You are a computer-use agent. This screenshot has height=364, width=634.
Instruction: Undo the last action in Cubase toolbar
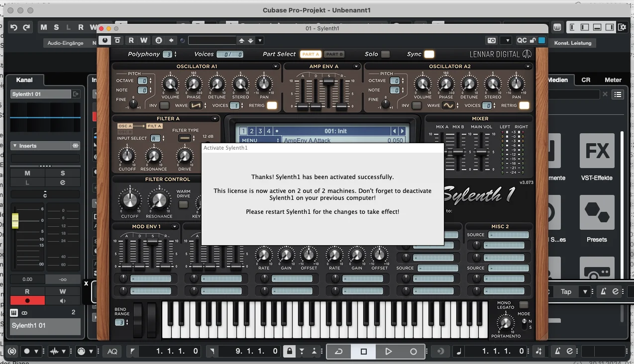[14, 27]
